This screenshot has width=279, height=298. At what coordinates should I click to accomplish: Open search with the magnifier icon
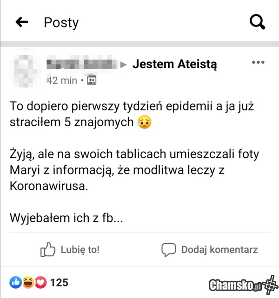[258, 22]
